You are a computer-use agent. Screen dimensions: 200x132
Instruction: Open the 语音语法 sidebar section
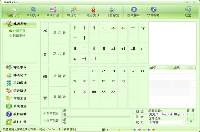pyautogui.click(x=20, y=91)
